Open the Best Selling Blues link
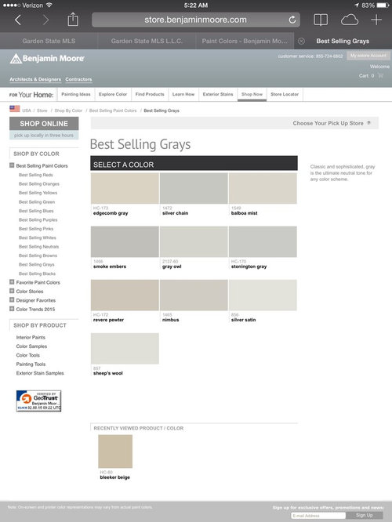The height and width of the screenshot is (522, 392). click(x=36, y=211)
